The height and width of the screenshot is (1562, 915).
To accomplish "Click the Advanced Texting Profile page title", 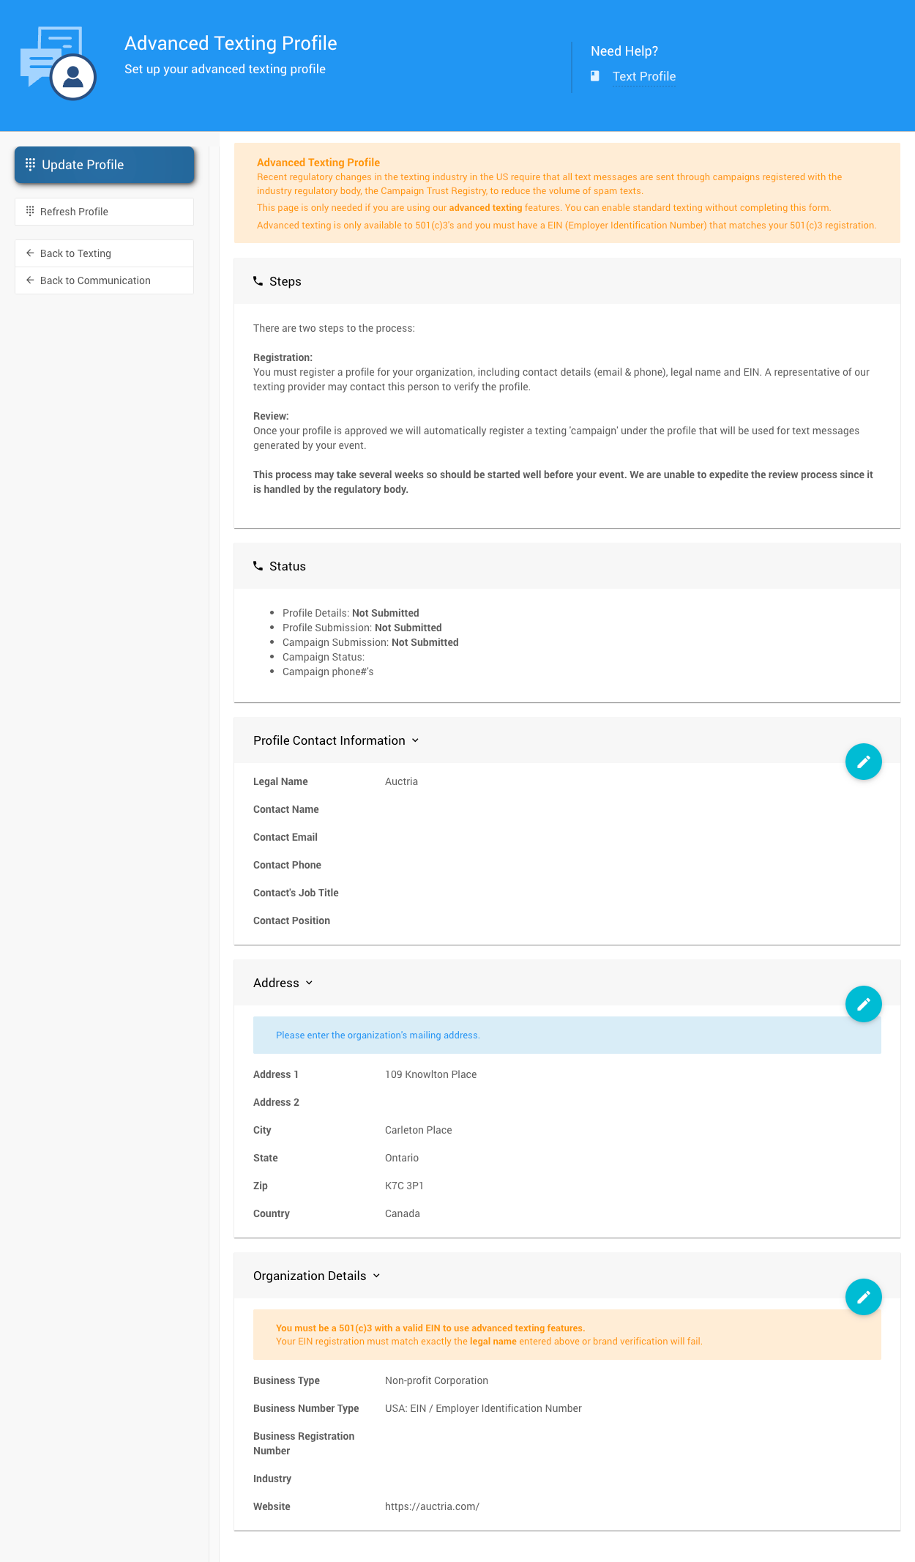I will [x=231, y=43].
